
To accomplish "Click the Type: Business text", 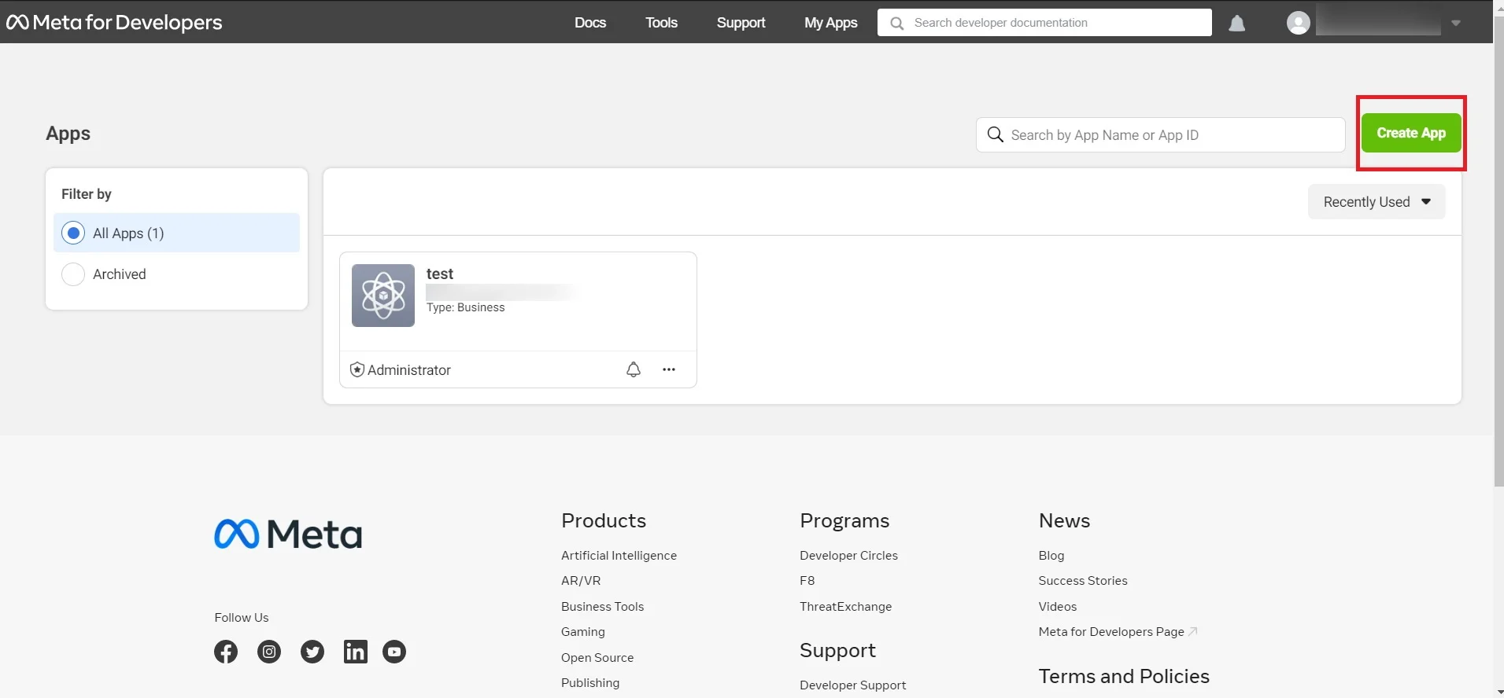I will [x=466, y=307].
